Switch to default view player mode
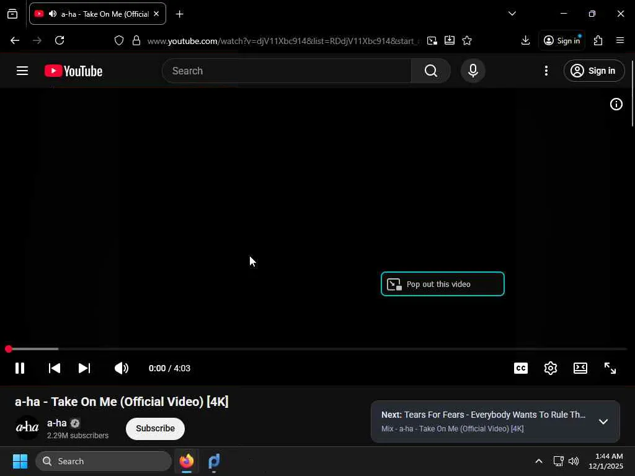 click(580, 368)
